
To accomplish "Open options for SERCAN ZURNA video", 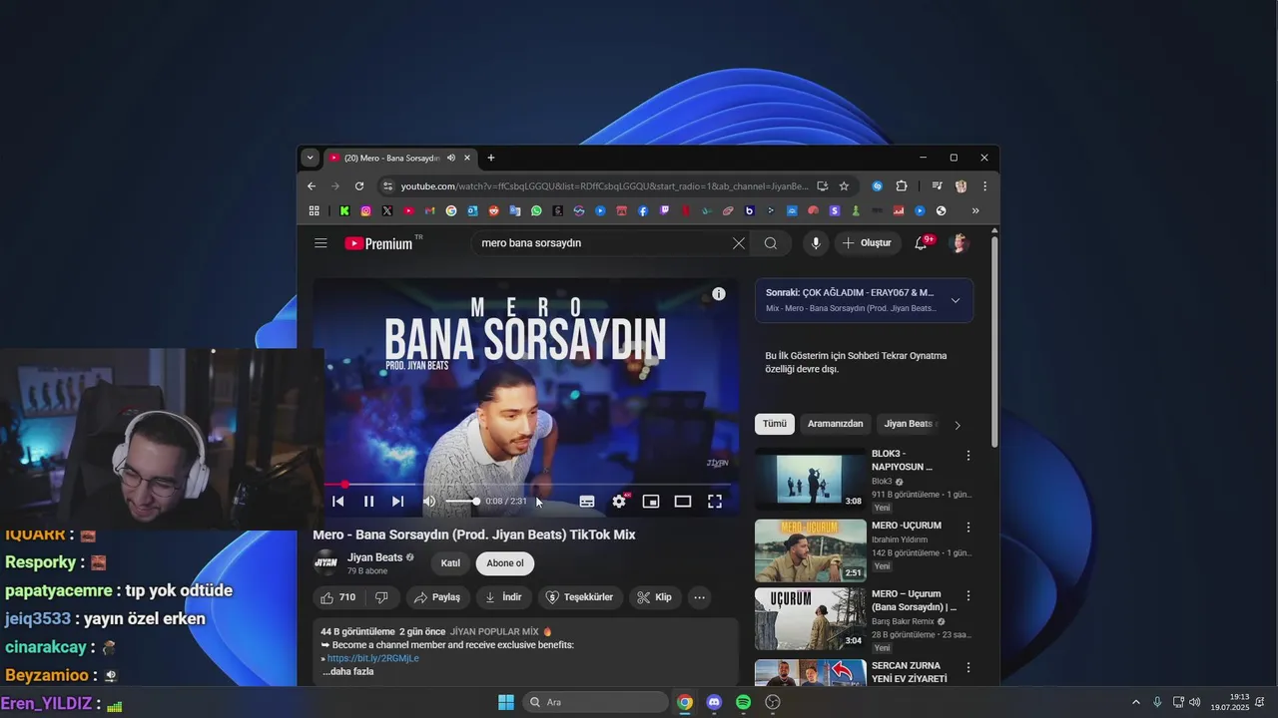I will [x=967, y=668].
